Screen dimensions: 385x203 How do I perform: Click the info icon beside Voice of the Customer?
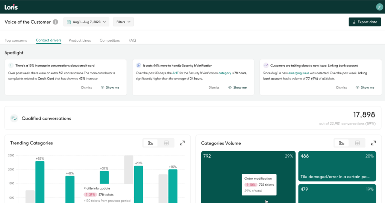click(55, 22)
